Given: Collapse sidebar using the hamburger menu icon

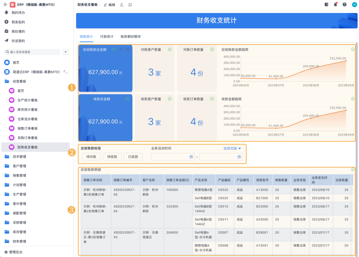Looking at the screenshot, I should click(5, 5).
